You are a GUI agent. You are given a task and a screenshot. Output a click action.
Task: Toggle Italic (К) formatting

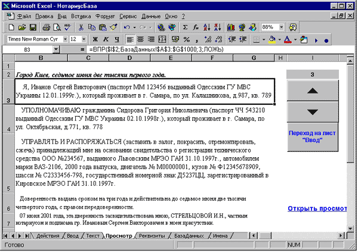106,40
